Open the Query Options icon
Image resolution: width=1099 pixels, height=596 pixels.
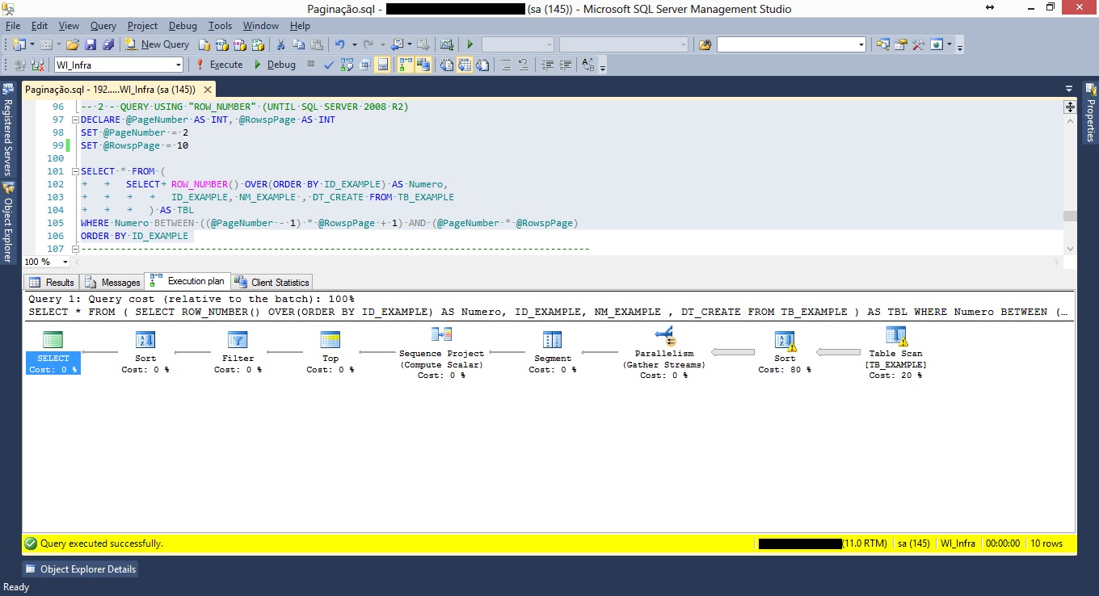(365, 65)
